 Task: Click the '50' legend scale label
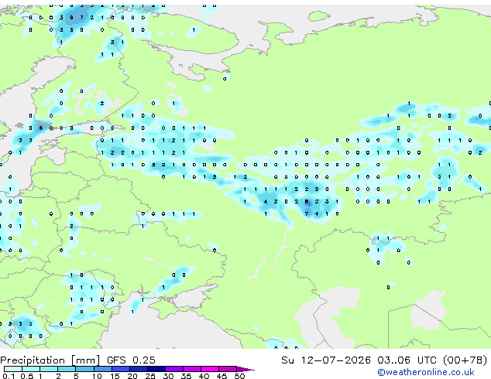(x=239, y=376)
